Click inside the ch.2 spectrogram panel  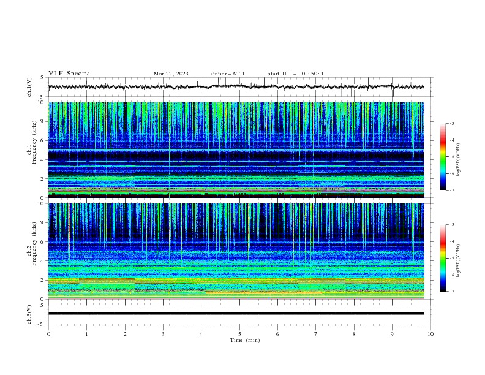click(236, 251)
